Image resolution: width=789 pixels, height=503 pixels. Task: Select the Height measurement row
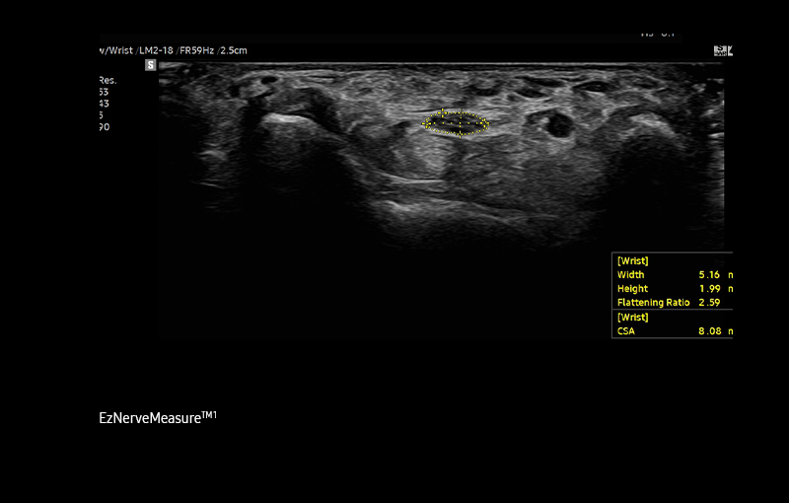coord(672,288)
